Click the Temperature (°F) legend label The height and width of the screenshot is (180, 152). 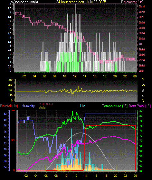click(x=115, y=106)
